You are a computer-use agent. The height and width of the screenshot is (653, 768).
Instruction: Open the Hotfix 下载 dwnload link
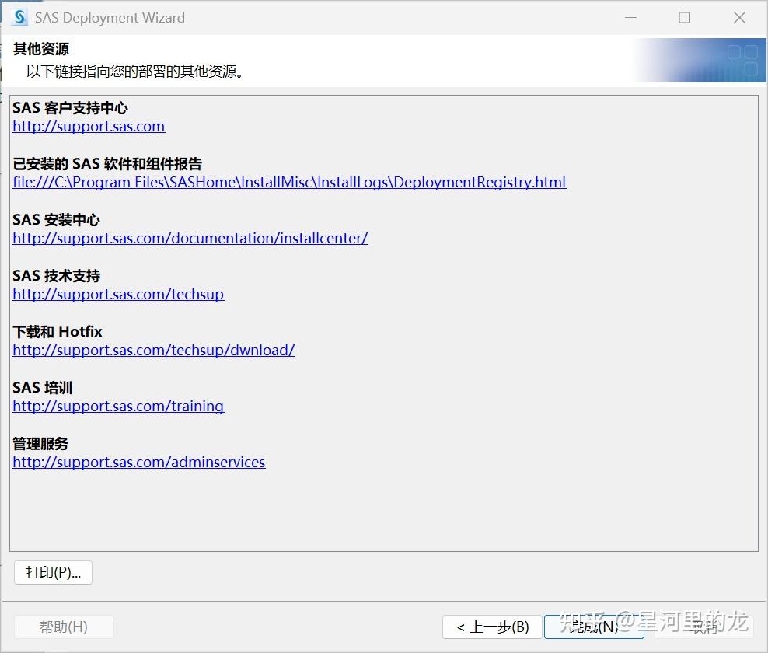click(153, 350)
